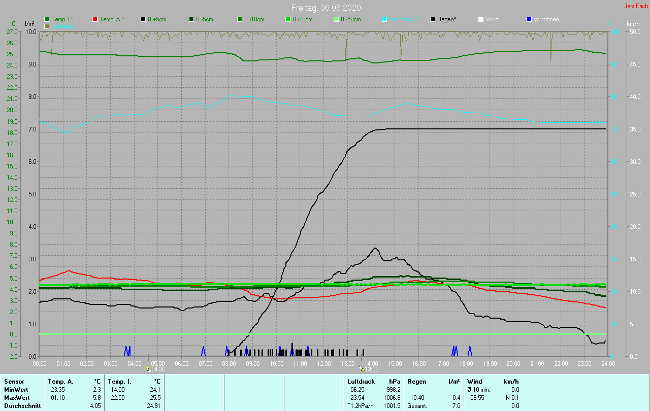Click the blue Windböen legend swatch

529,19
